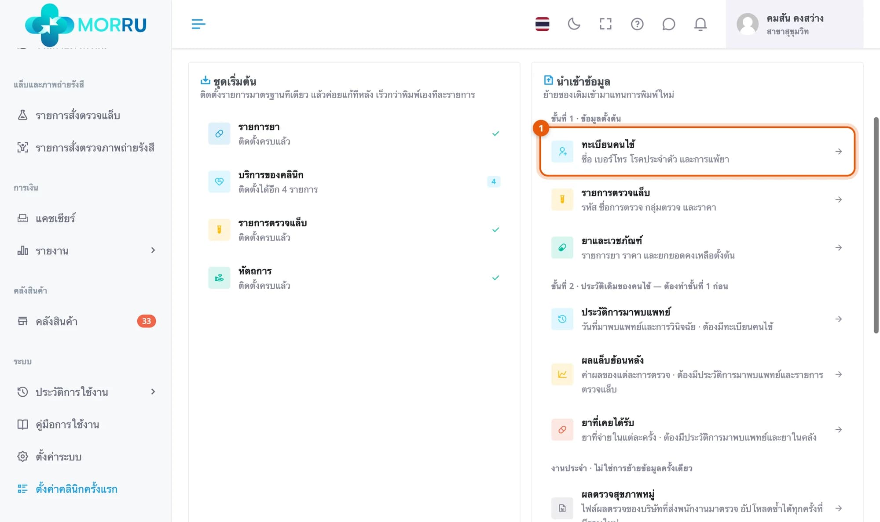Screen dimensions: 880x522
Task: Expand the รายงาน sidebar submenu chevron
Action: click(x=153, y=250)
